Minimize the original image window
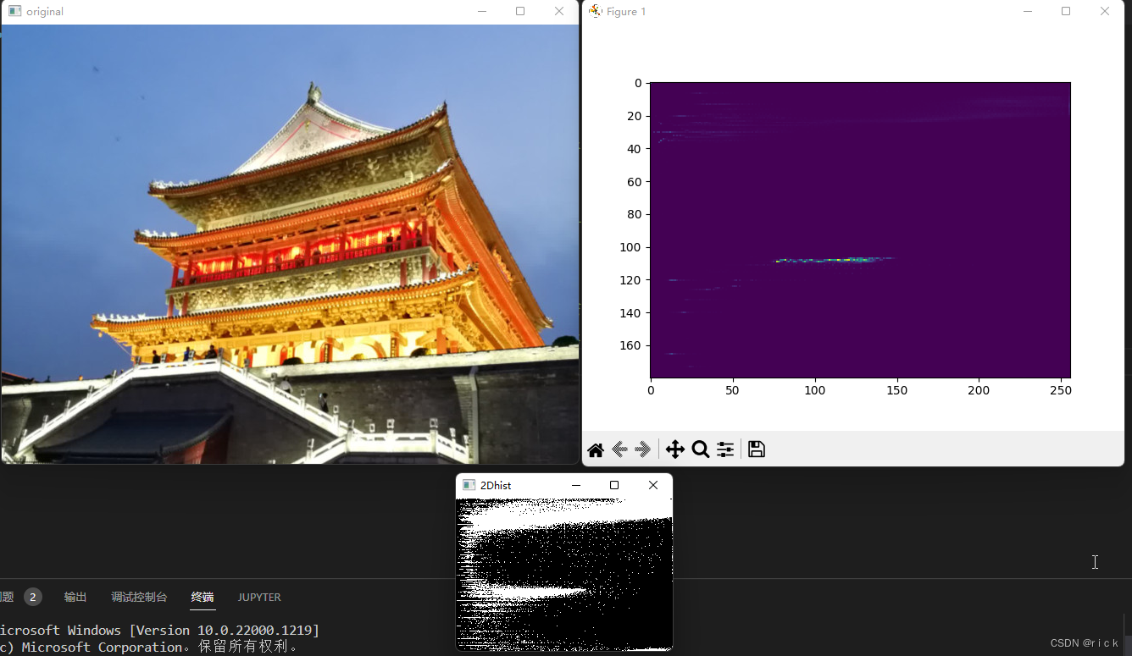 click(482, 11)
